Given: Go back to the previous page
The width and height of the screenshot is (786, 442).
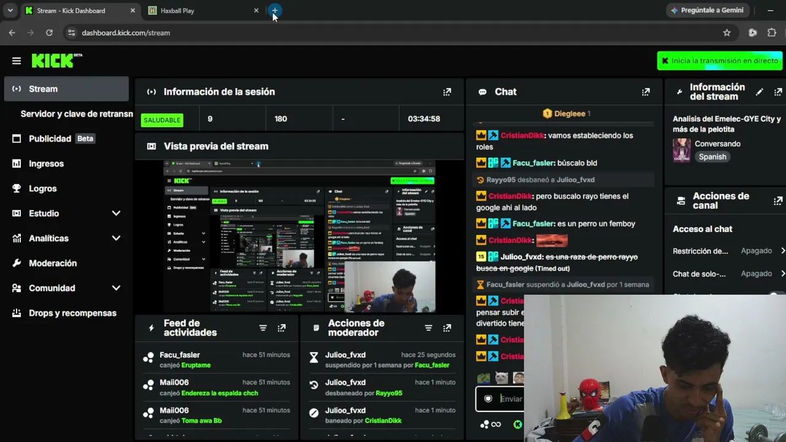Looking at the screenshot, I should (12, 33).
